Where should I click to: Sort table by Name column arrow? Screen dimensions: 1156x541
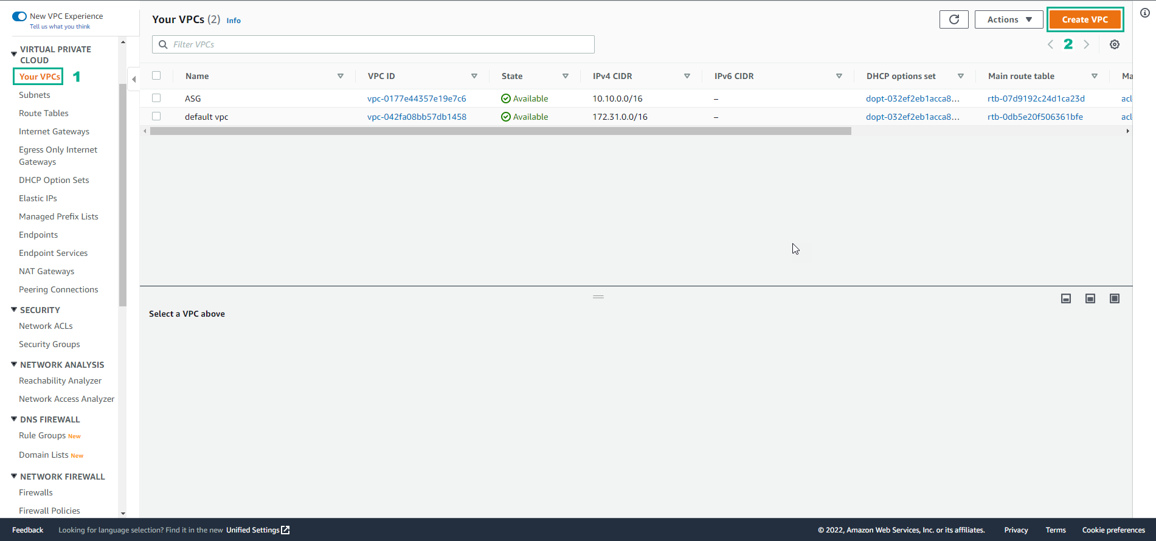pyautogui.click(x=341, y=76)
